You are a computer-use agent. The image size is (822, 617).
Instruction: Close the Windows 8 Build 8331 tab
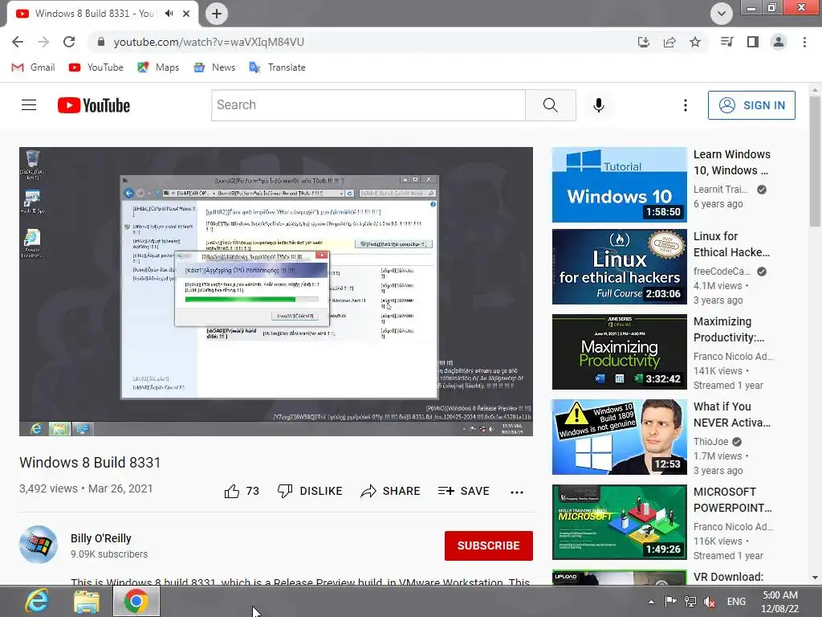click(x=186, y=14)
